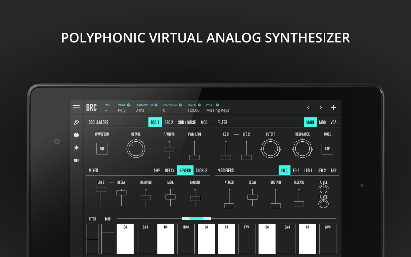Click the RESONANCE knob
The width and height of the screenshot is (411, 257).
302,148
